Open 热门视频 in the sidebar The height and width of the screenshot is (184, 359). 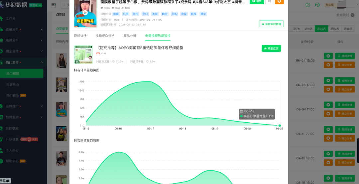tap(22, 73)
